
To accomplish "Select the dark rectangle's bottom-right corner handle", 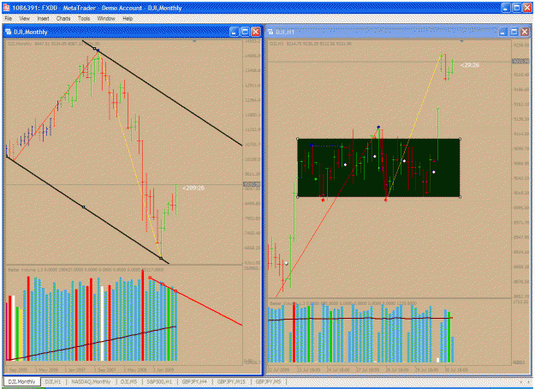I will tap(460, 197).
